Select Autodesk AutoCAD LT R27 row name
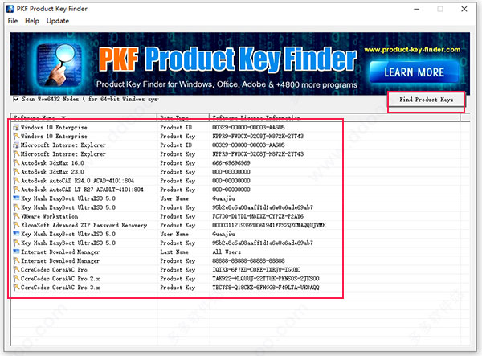The width and height of the screenshot is (482, 356). (82, 190)
